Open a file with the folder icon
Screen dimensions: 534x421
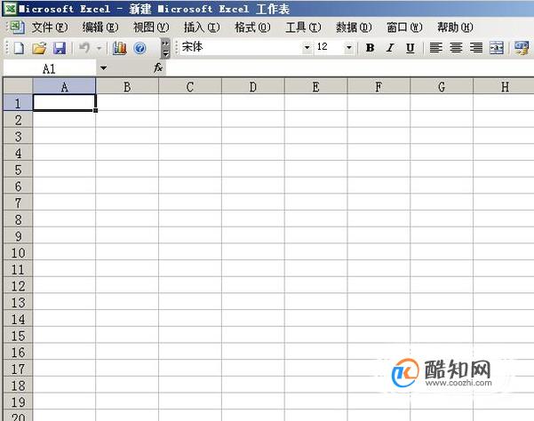[39, 48]
